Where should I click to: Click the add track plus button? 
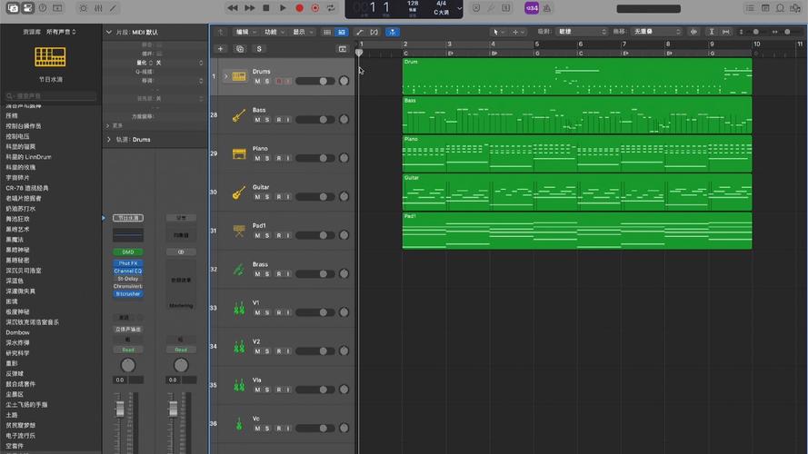tap(220, 49)
